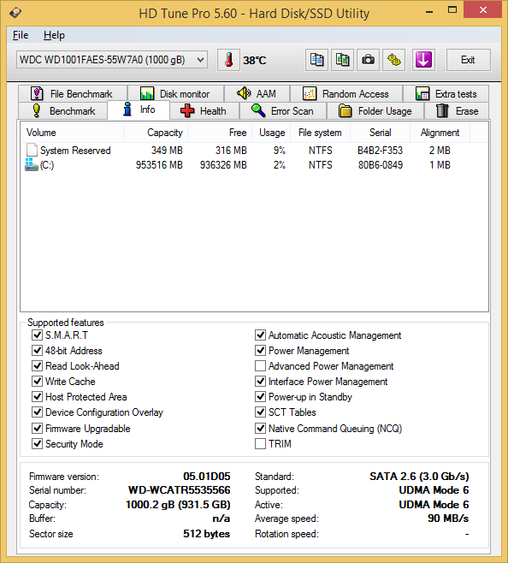Click the firmware version 05.01D05
This screenshot has height=563, width=508.
[x=207, y=476]
